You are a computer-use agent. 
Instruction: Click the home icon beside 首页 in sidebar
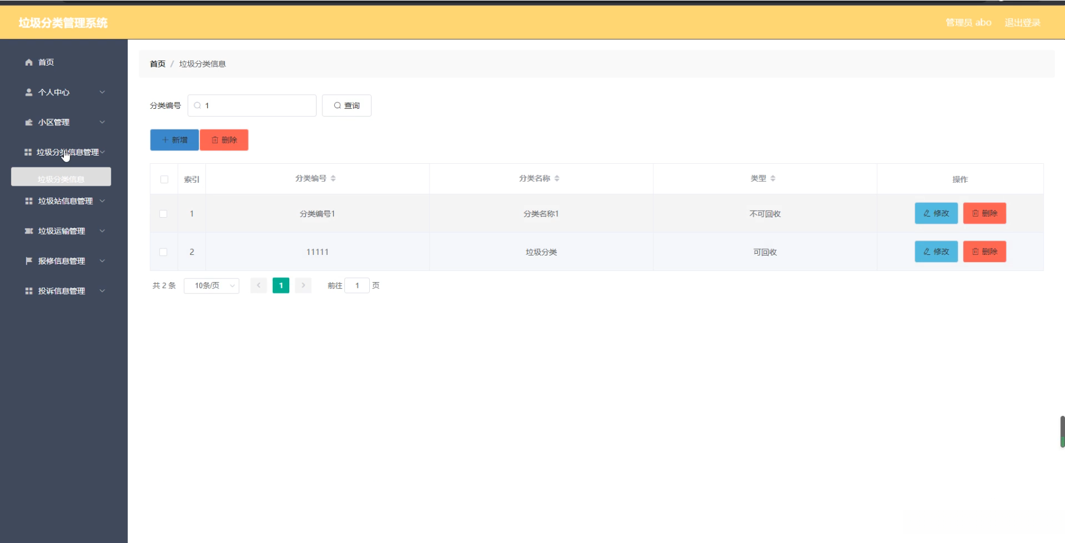tap(28, 62)
